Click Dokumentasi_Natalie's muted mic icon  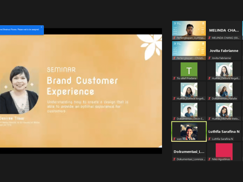[x=209, y=99]
